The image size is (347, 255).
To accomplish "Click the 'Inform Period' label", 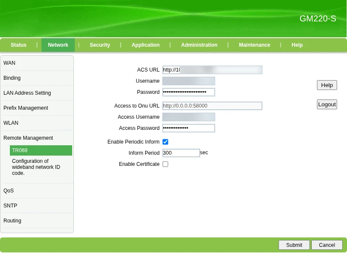I will 144,153.
